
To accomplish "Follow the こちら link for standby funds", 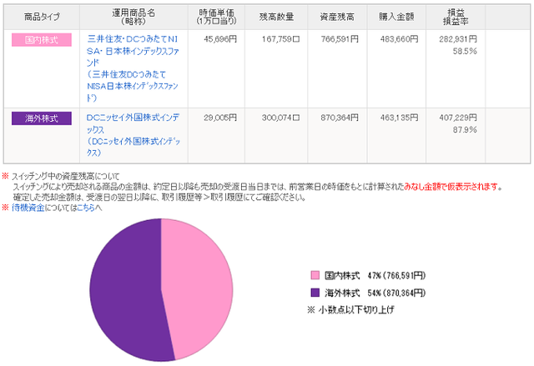I will [85, 208].
